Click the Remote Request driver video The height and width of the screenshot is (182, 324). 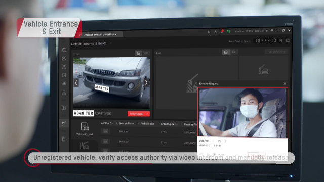(x=242, y=112)
